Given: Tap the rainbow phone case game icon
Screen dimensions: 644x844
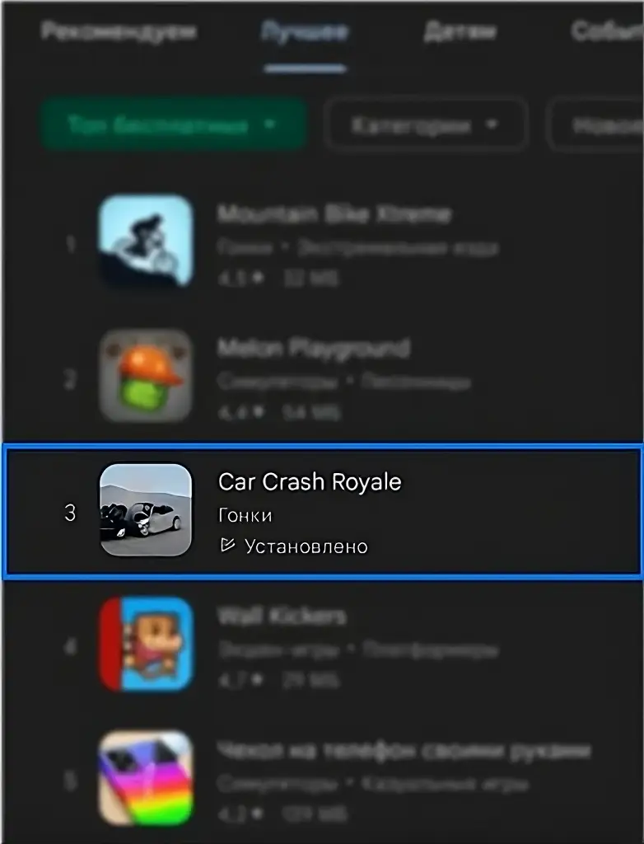Looking at the screenshot, I should point(146,778).
